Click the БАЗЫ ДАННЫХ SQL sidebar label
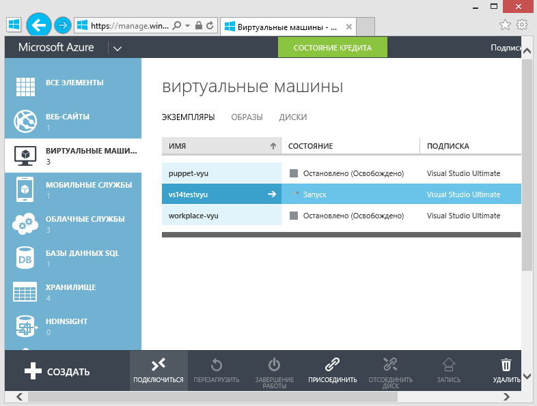Screen dimensions: 537x406 click(82, 253)
